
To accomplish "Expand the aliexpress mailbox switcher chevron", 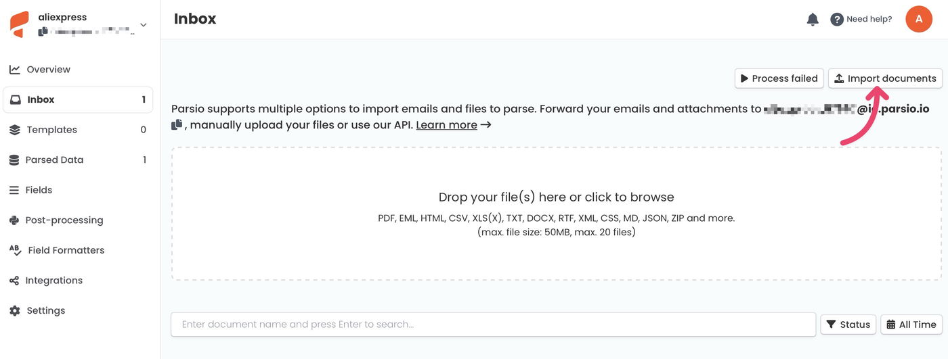I will (x=143, y=25).
